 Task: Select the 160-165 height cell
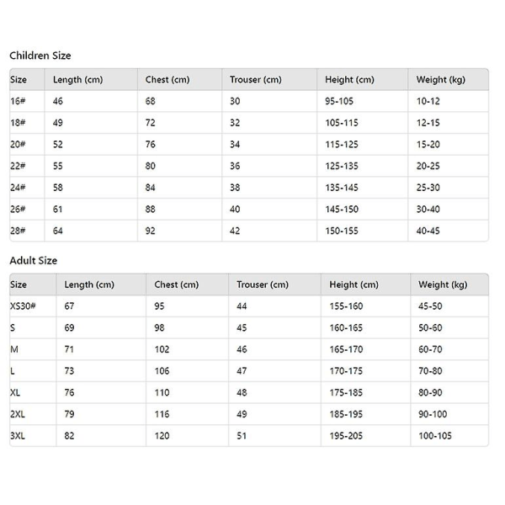click(x=347, y=327)
